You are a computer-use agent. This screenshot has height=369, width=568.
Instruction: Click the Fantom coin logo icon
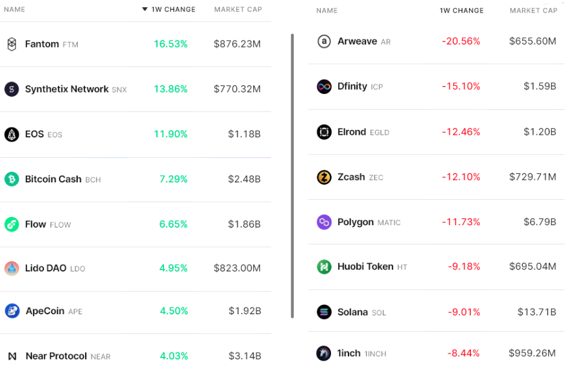click(11, 44)
